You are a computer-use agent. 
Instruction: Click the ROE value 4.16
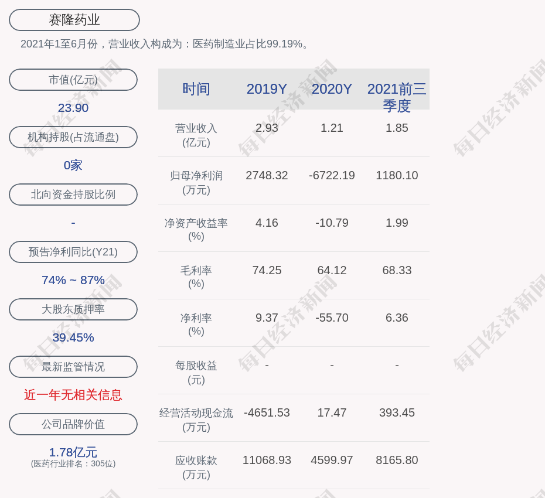(x=267, y=223)
